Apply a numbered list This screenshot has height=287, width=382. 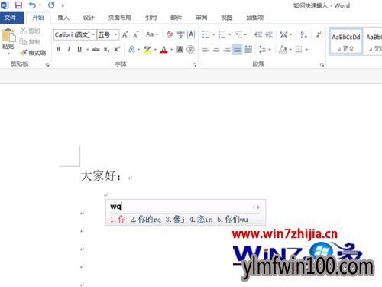point(222,34)
